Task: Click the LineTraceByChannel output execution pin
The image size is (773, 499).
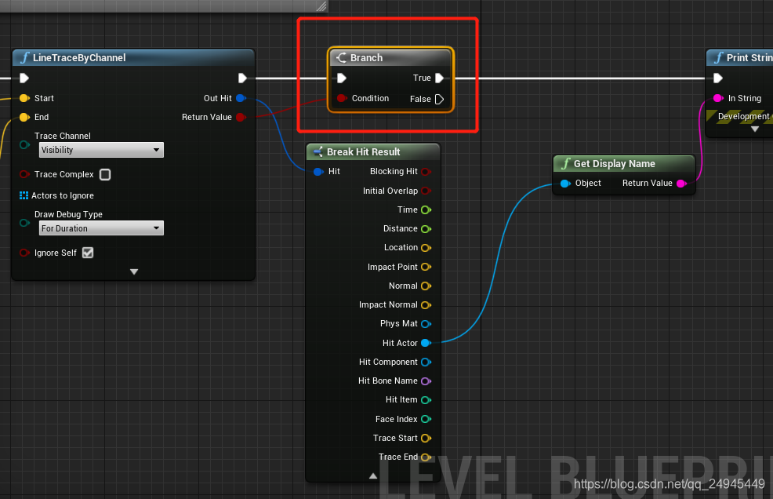Action: 242,78
